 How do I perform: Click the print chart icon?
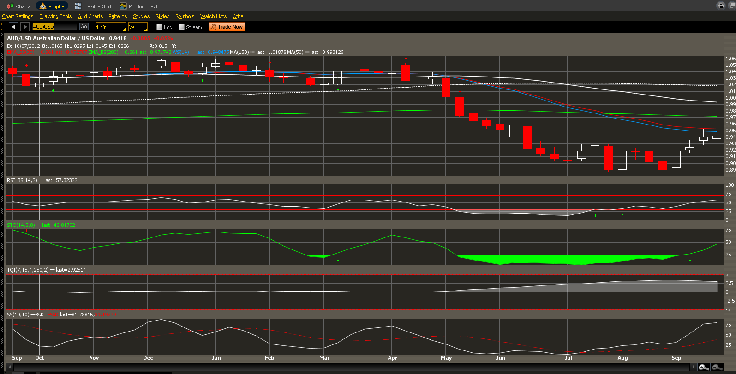[720, 6]
